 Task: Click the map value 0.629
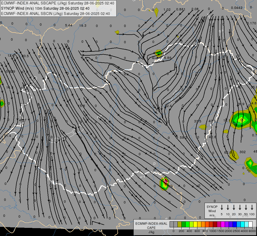pyautogui.click(x=11, y=71)
